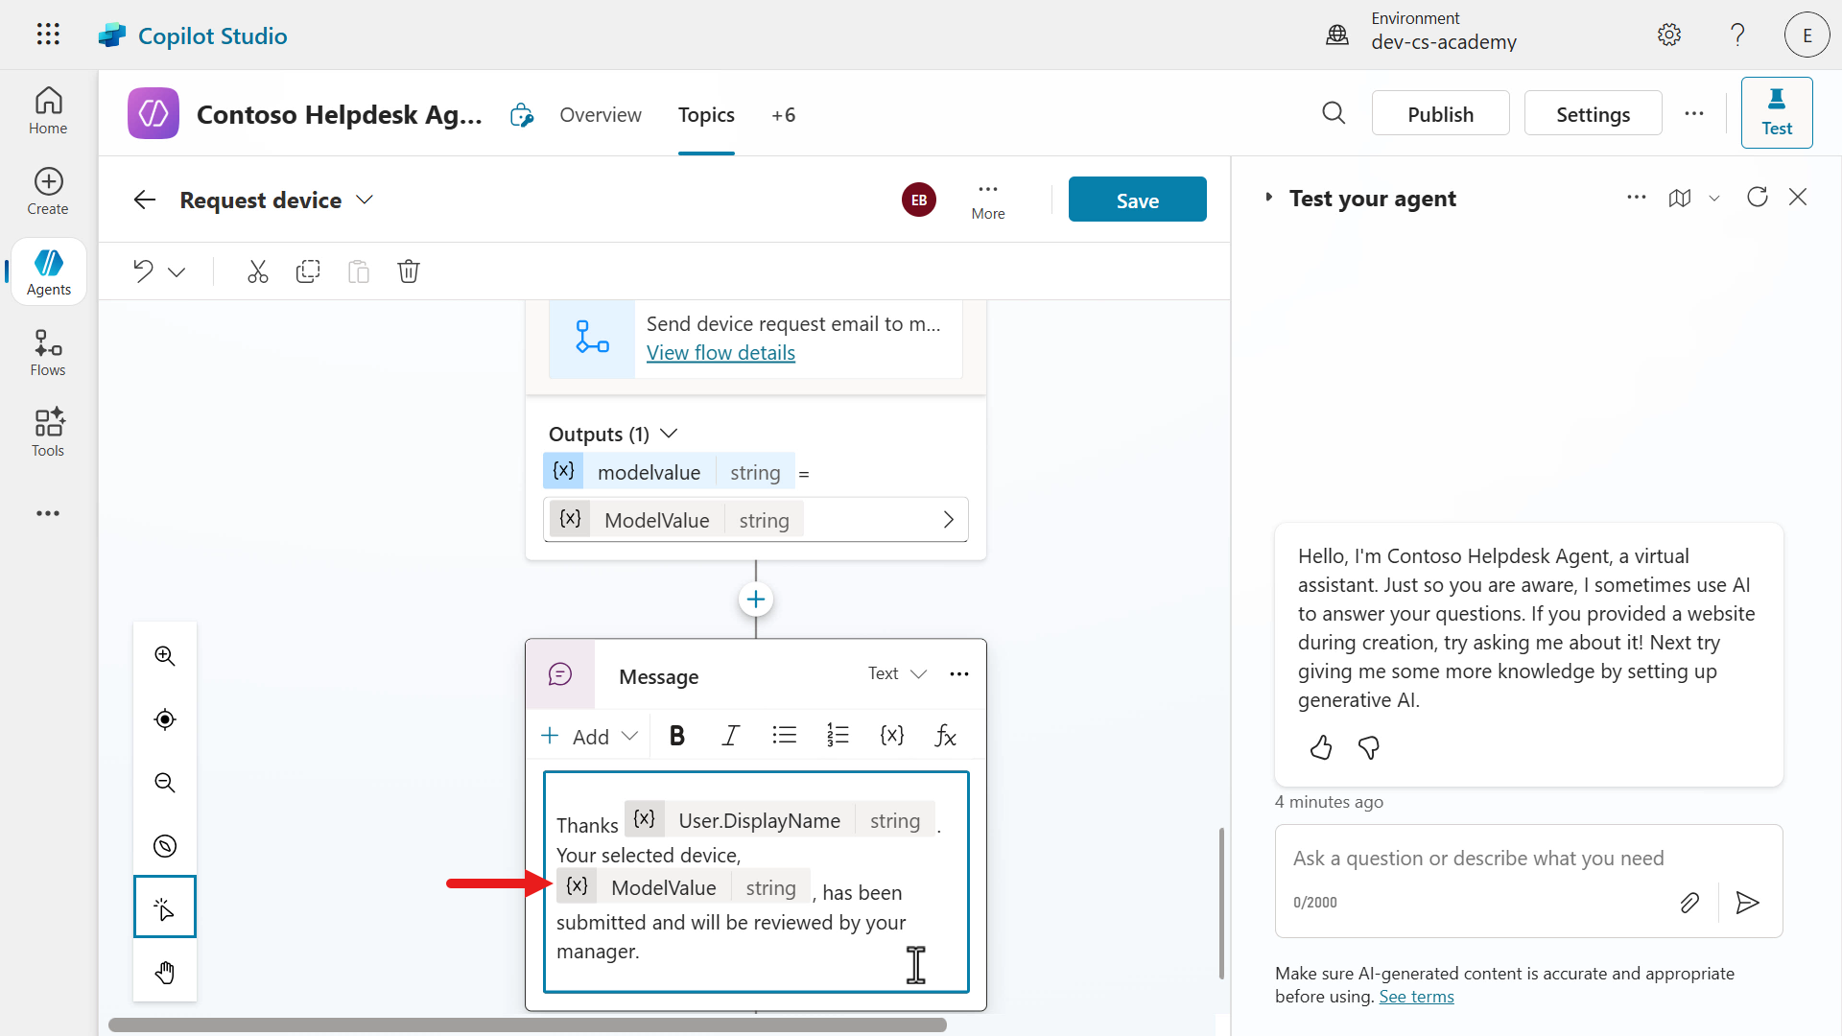Toggle bold formatting in message
Screen dimensions: 1842x1036
(677, 736)
